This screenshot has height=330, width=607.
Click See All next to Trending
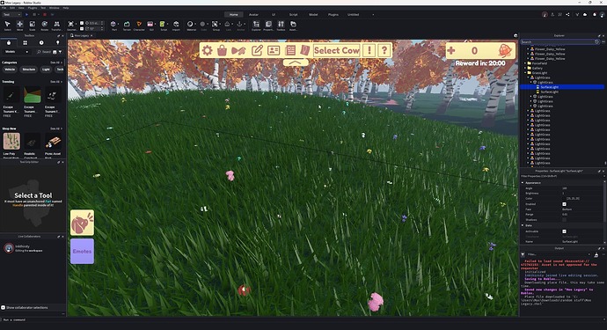[55, 82]
